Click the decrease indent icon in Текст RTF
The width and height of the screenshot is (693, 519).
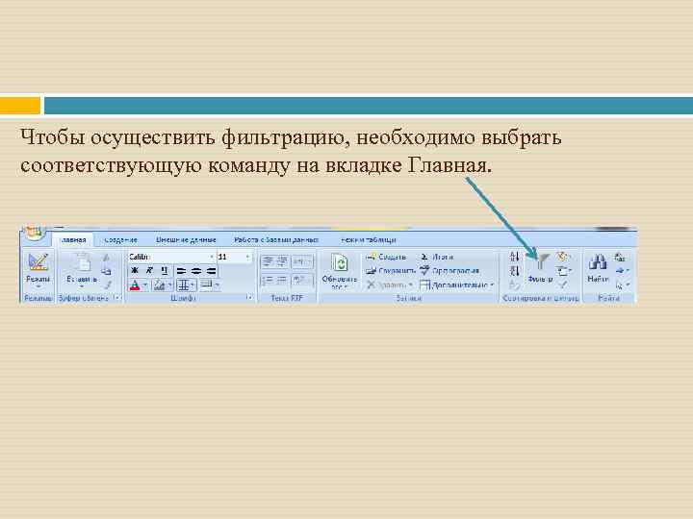click(x=269, y=261)
